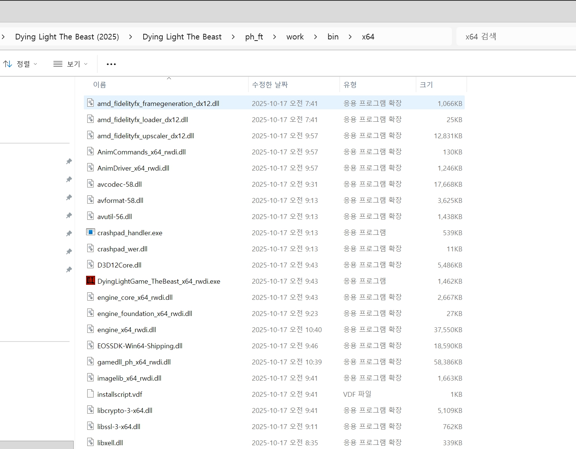576x449 pixels.
Task: Click the VDF 파일 type cell
Action: (x=357, y=394)
